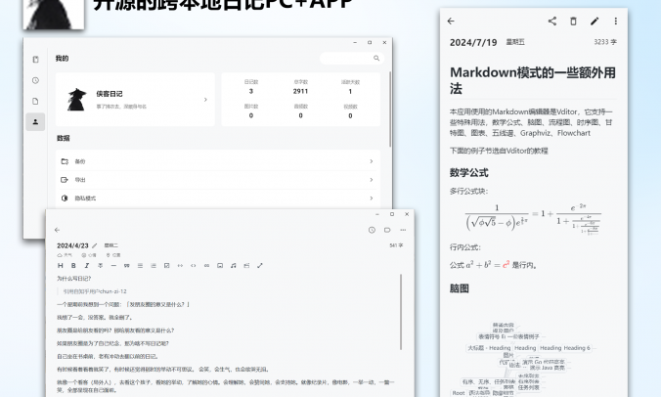Open the document page icon in sidebar
Image resolution: width=661 pixels, height=397 pixels.
pos(35,101)
